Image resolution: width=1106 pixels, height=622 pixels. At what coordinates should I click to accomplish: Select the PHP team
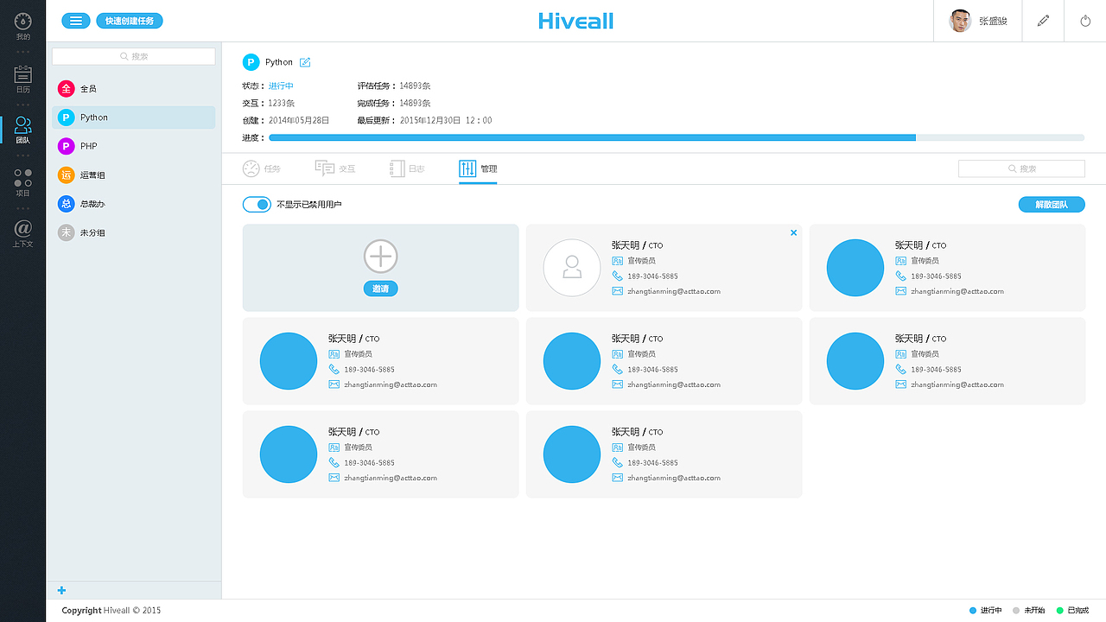pyautogui.click(x=134, y=146)
